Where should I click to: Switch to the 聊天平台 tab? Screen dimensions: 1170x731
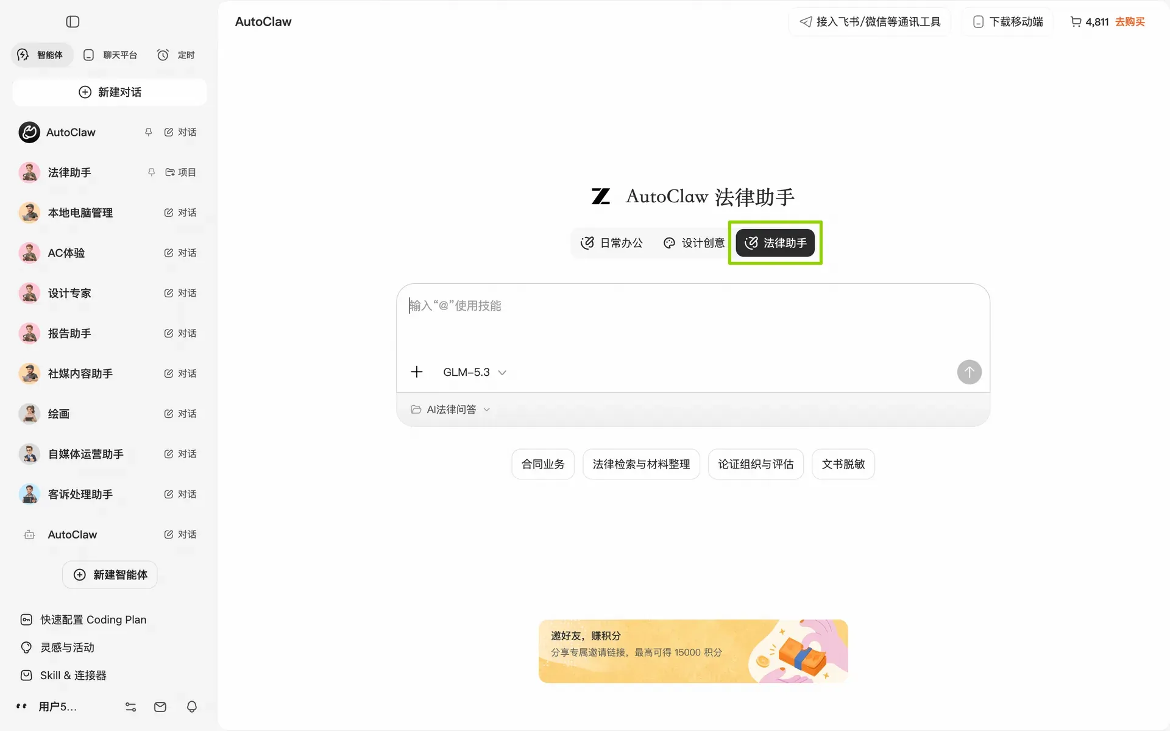tap(110, 55)
